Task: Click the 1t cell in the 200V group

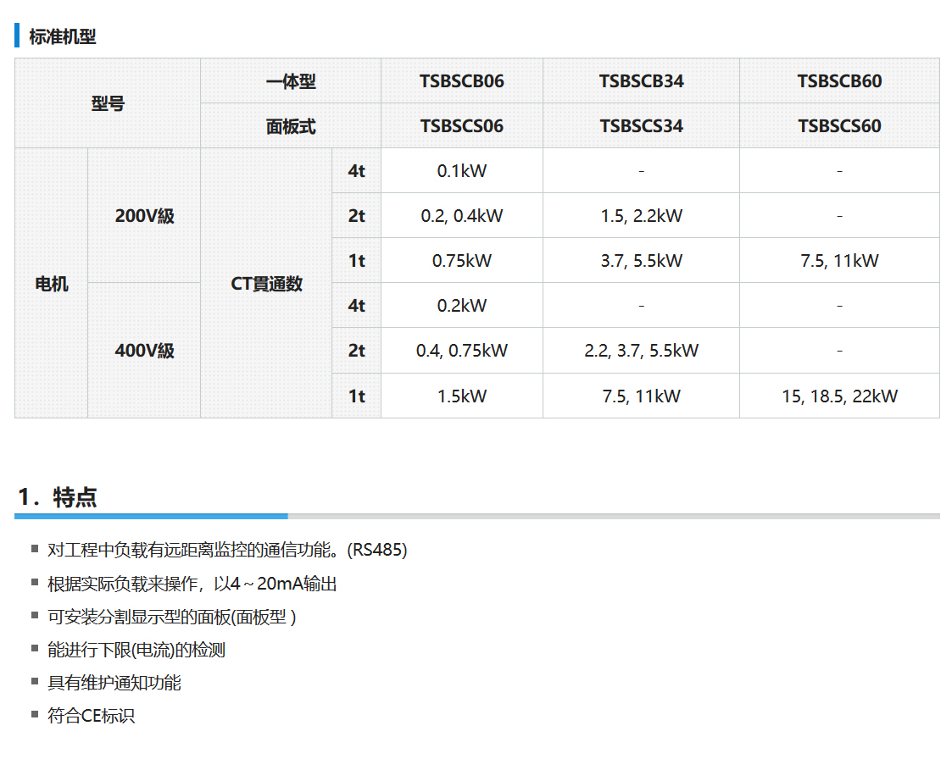Action: [356, 260]
